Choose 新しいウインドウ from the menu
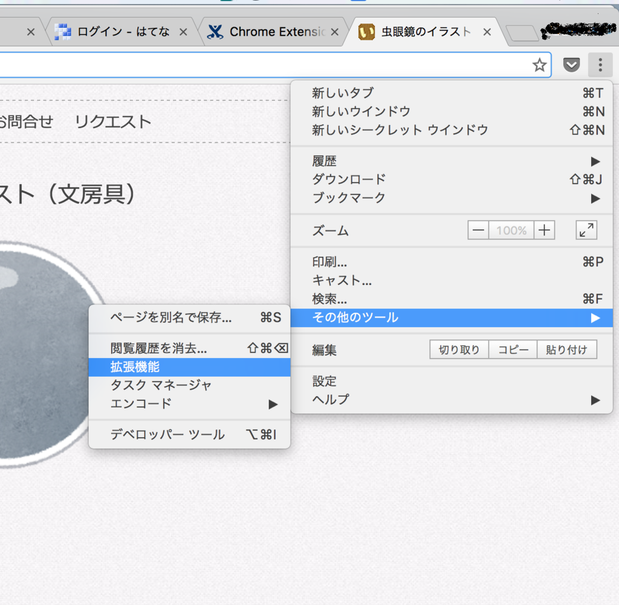 coord(452,112)
